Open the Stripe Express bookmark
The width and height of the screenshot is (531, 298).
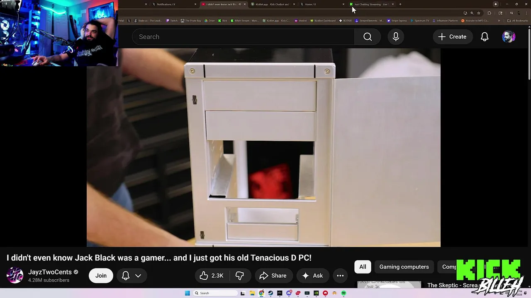pos(397,21)
